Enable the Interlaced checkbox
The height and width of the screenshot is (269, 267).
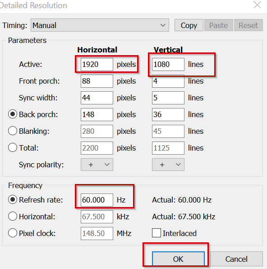(x=156, y=233)
